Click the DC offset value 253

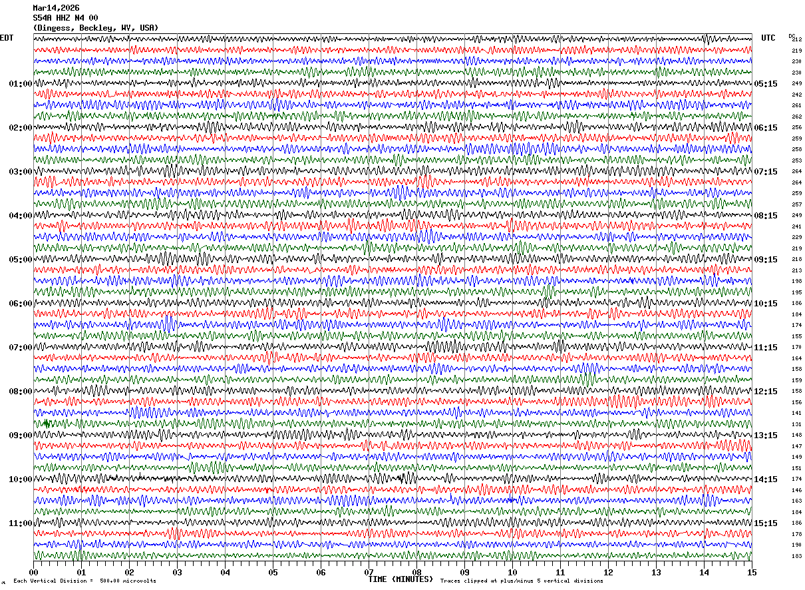796,160
